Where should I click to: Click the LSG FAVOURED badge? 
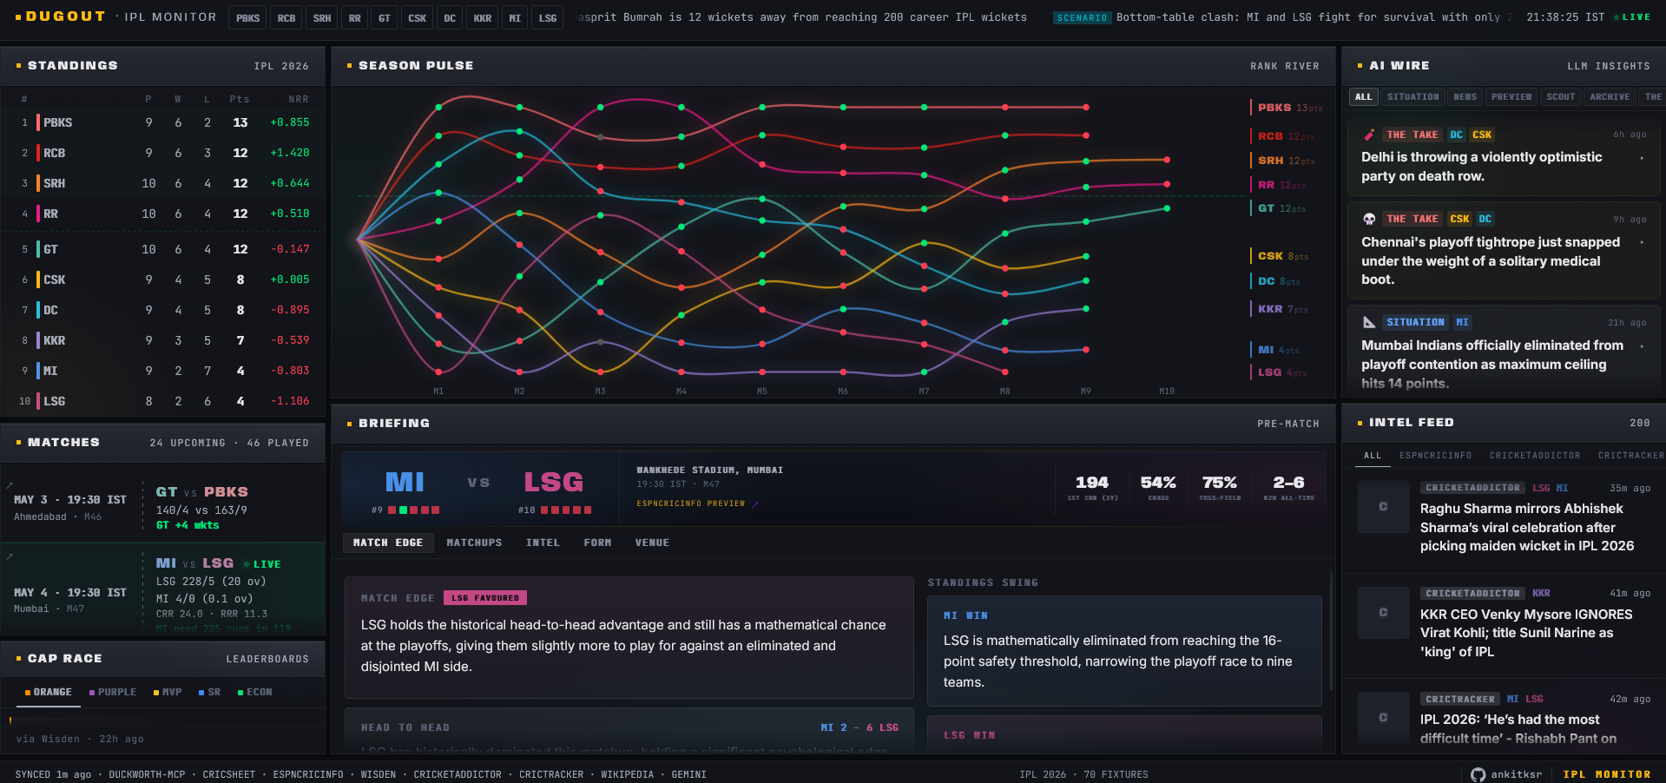(x=485, y=598)
